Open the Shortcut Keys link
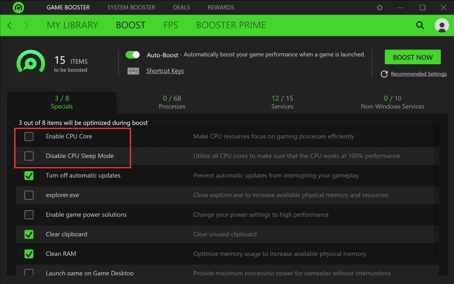Image resolution: width=454 pixels, height=284 pixels. [x=165, y=71]
